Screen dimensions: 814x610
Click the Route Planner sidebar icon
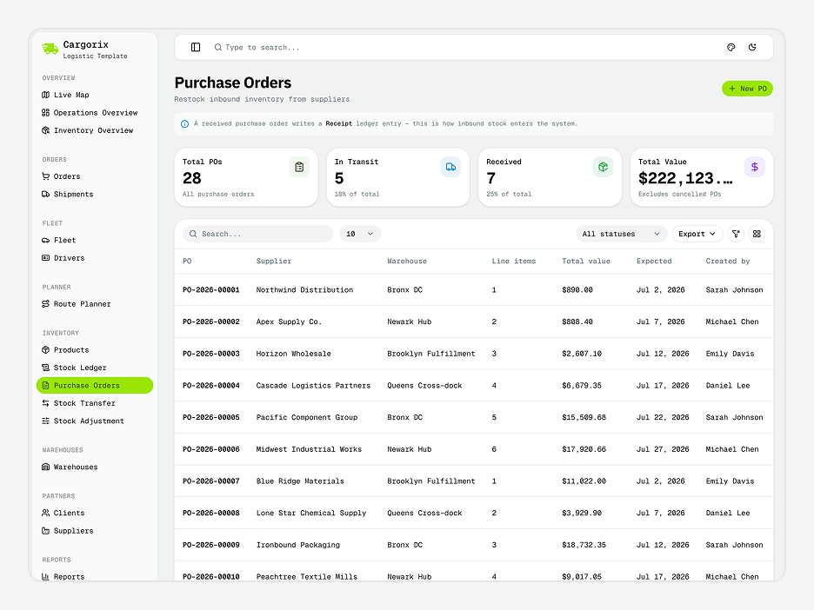coord(46,304)
